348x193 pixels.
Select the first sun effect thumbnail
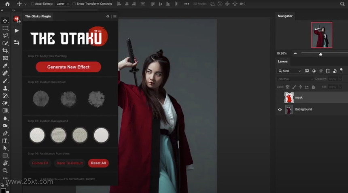point(41,98)
